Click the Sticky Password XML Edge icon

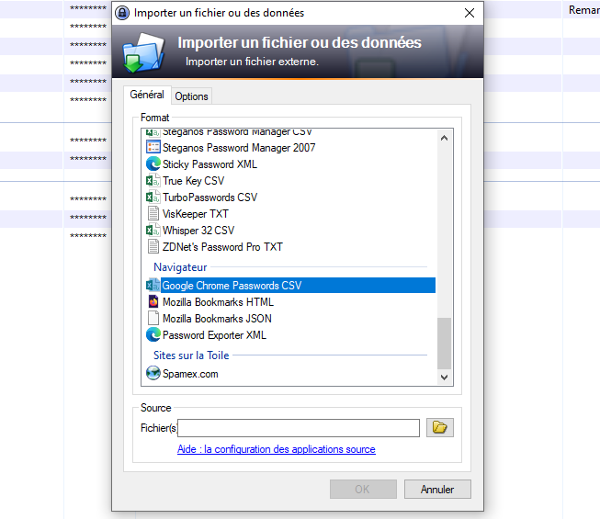coord(153,164)
